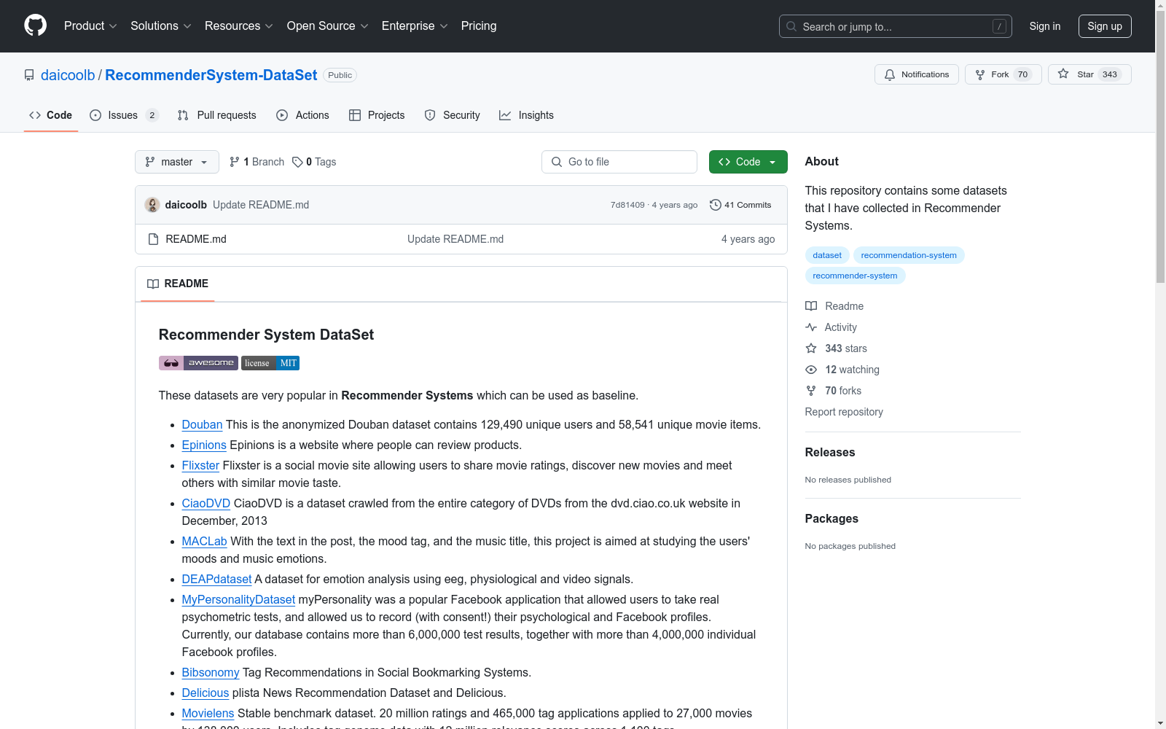Click the Search or jump to field
Screen dimensions: 1166x729
point(896,26)
